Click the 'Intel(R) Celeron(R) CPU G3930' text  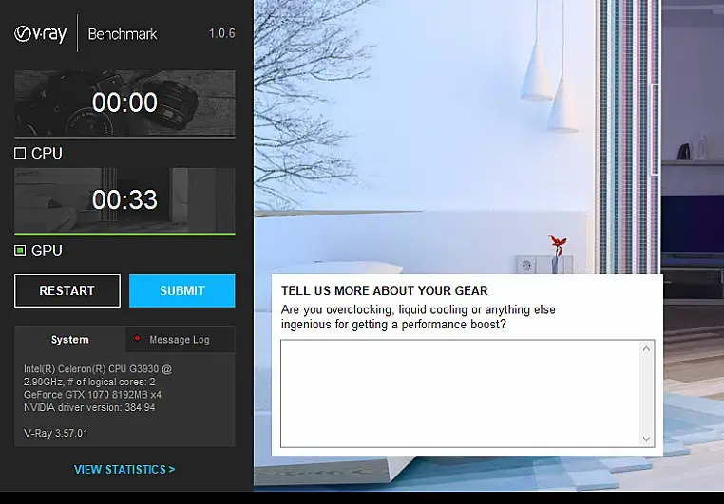(91, 369)
